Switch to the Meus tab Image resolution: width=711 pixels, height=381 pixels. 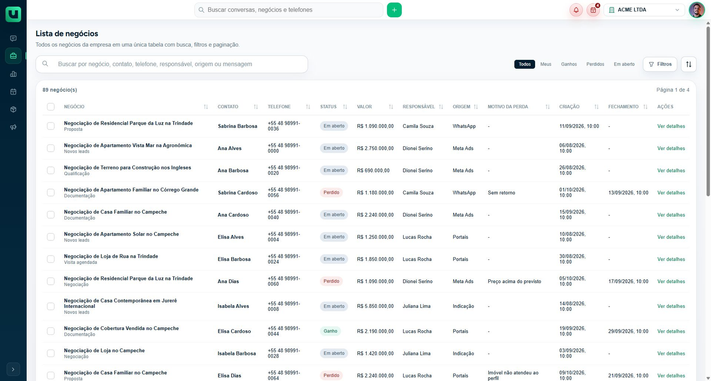[546, 64]
